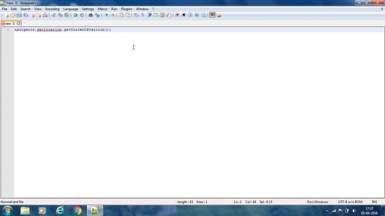Launch Internet Explorer from the taskbar

[60, 211]
